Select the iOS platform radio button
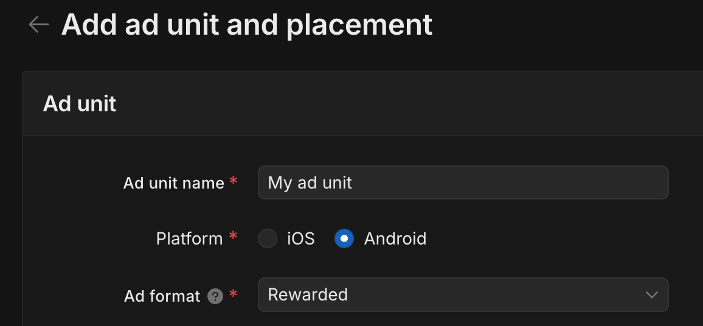The width and height of the screenshot is (703, 326). (268, 238)
